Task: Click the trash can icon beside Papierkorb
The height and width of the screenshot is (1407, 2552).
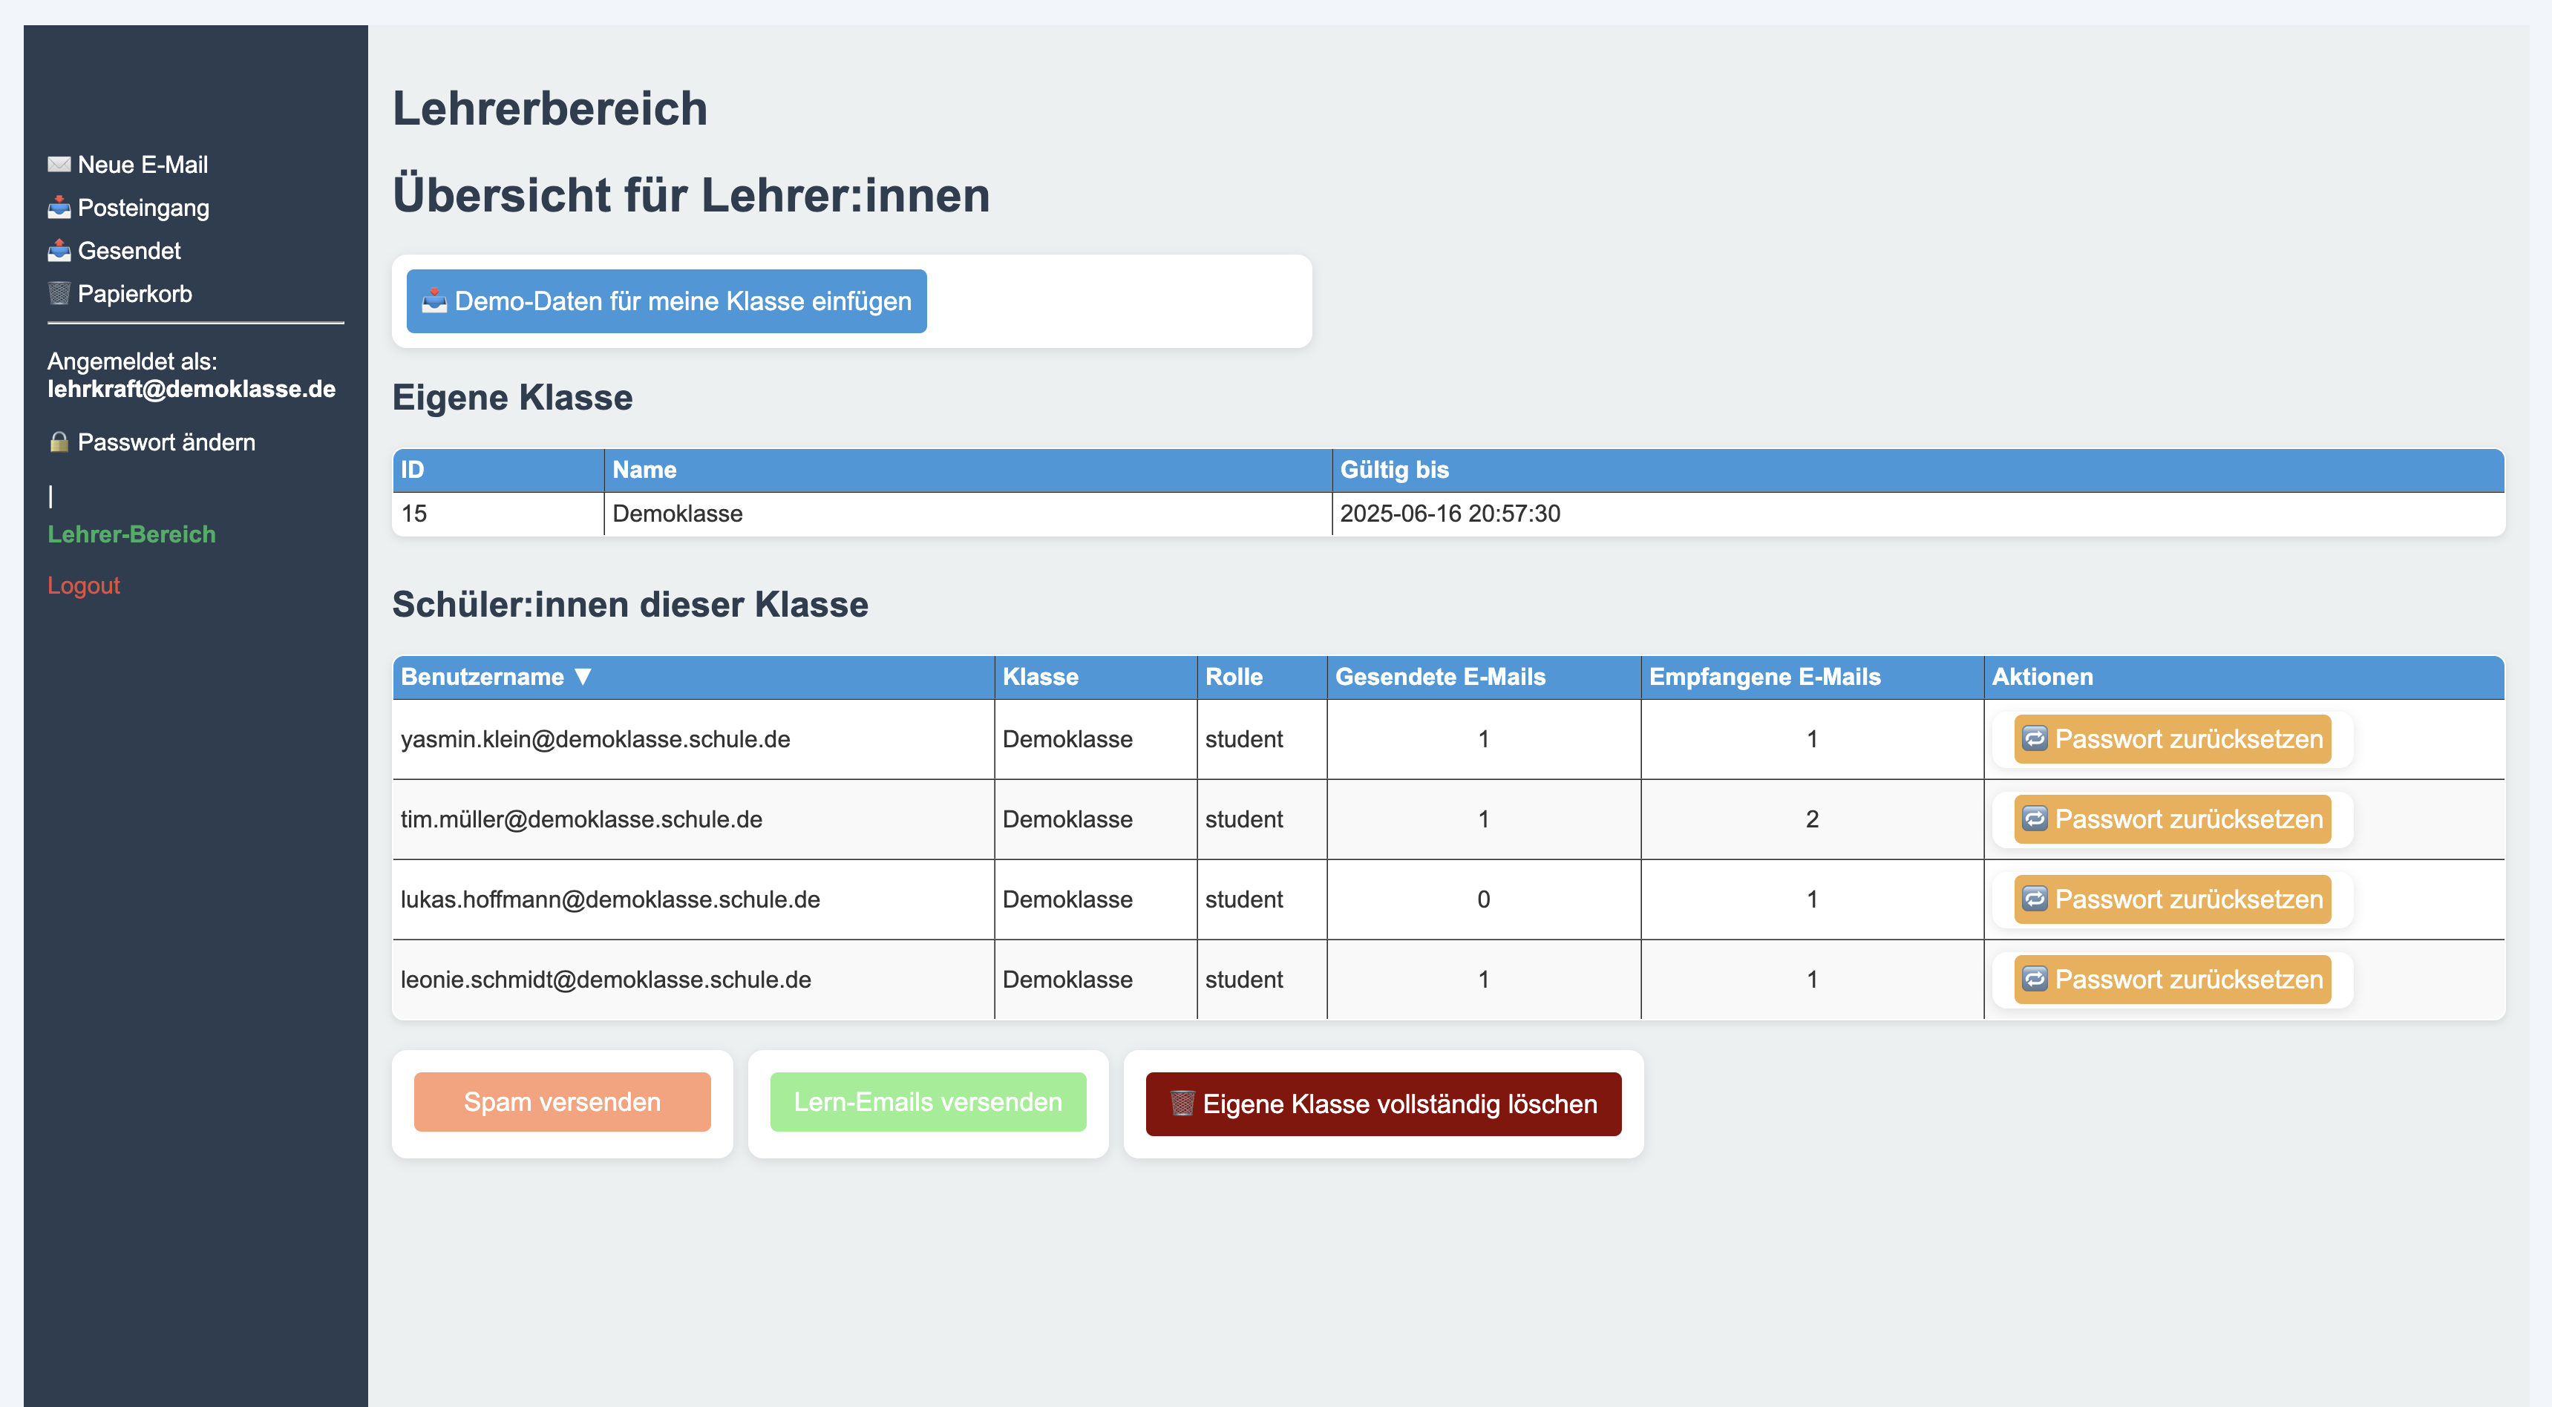Action: click(59, 294)
